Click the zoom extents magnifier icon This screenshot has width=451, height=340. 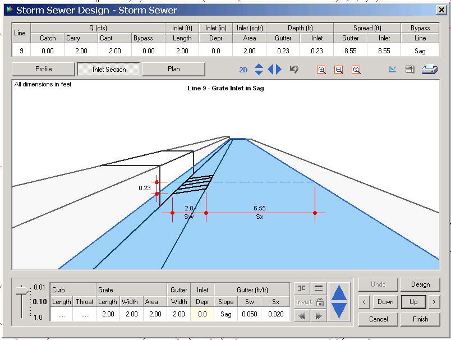356,70
